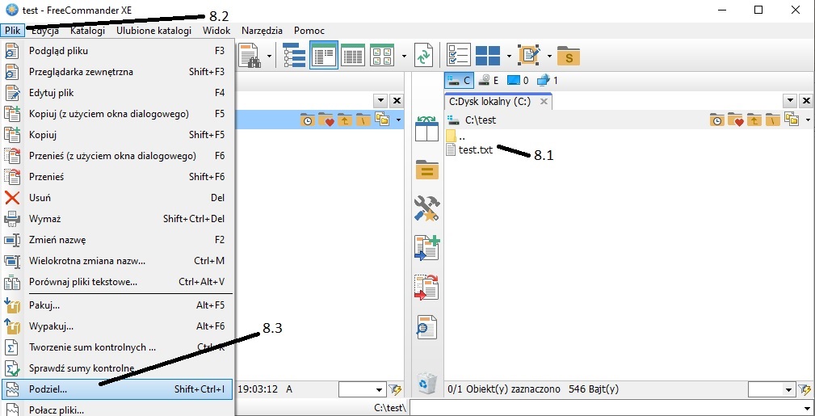Switch to list view mode
This screenshot has height=416, width=815.
point(324,55)
